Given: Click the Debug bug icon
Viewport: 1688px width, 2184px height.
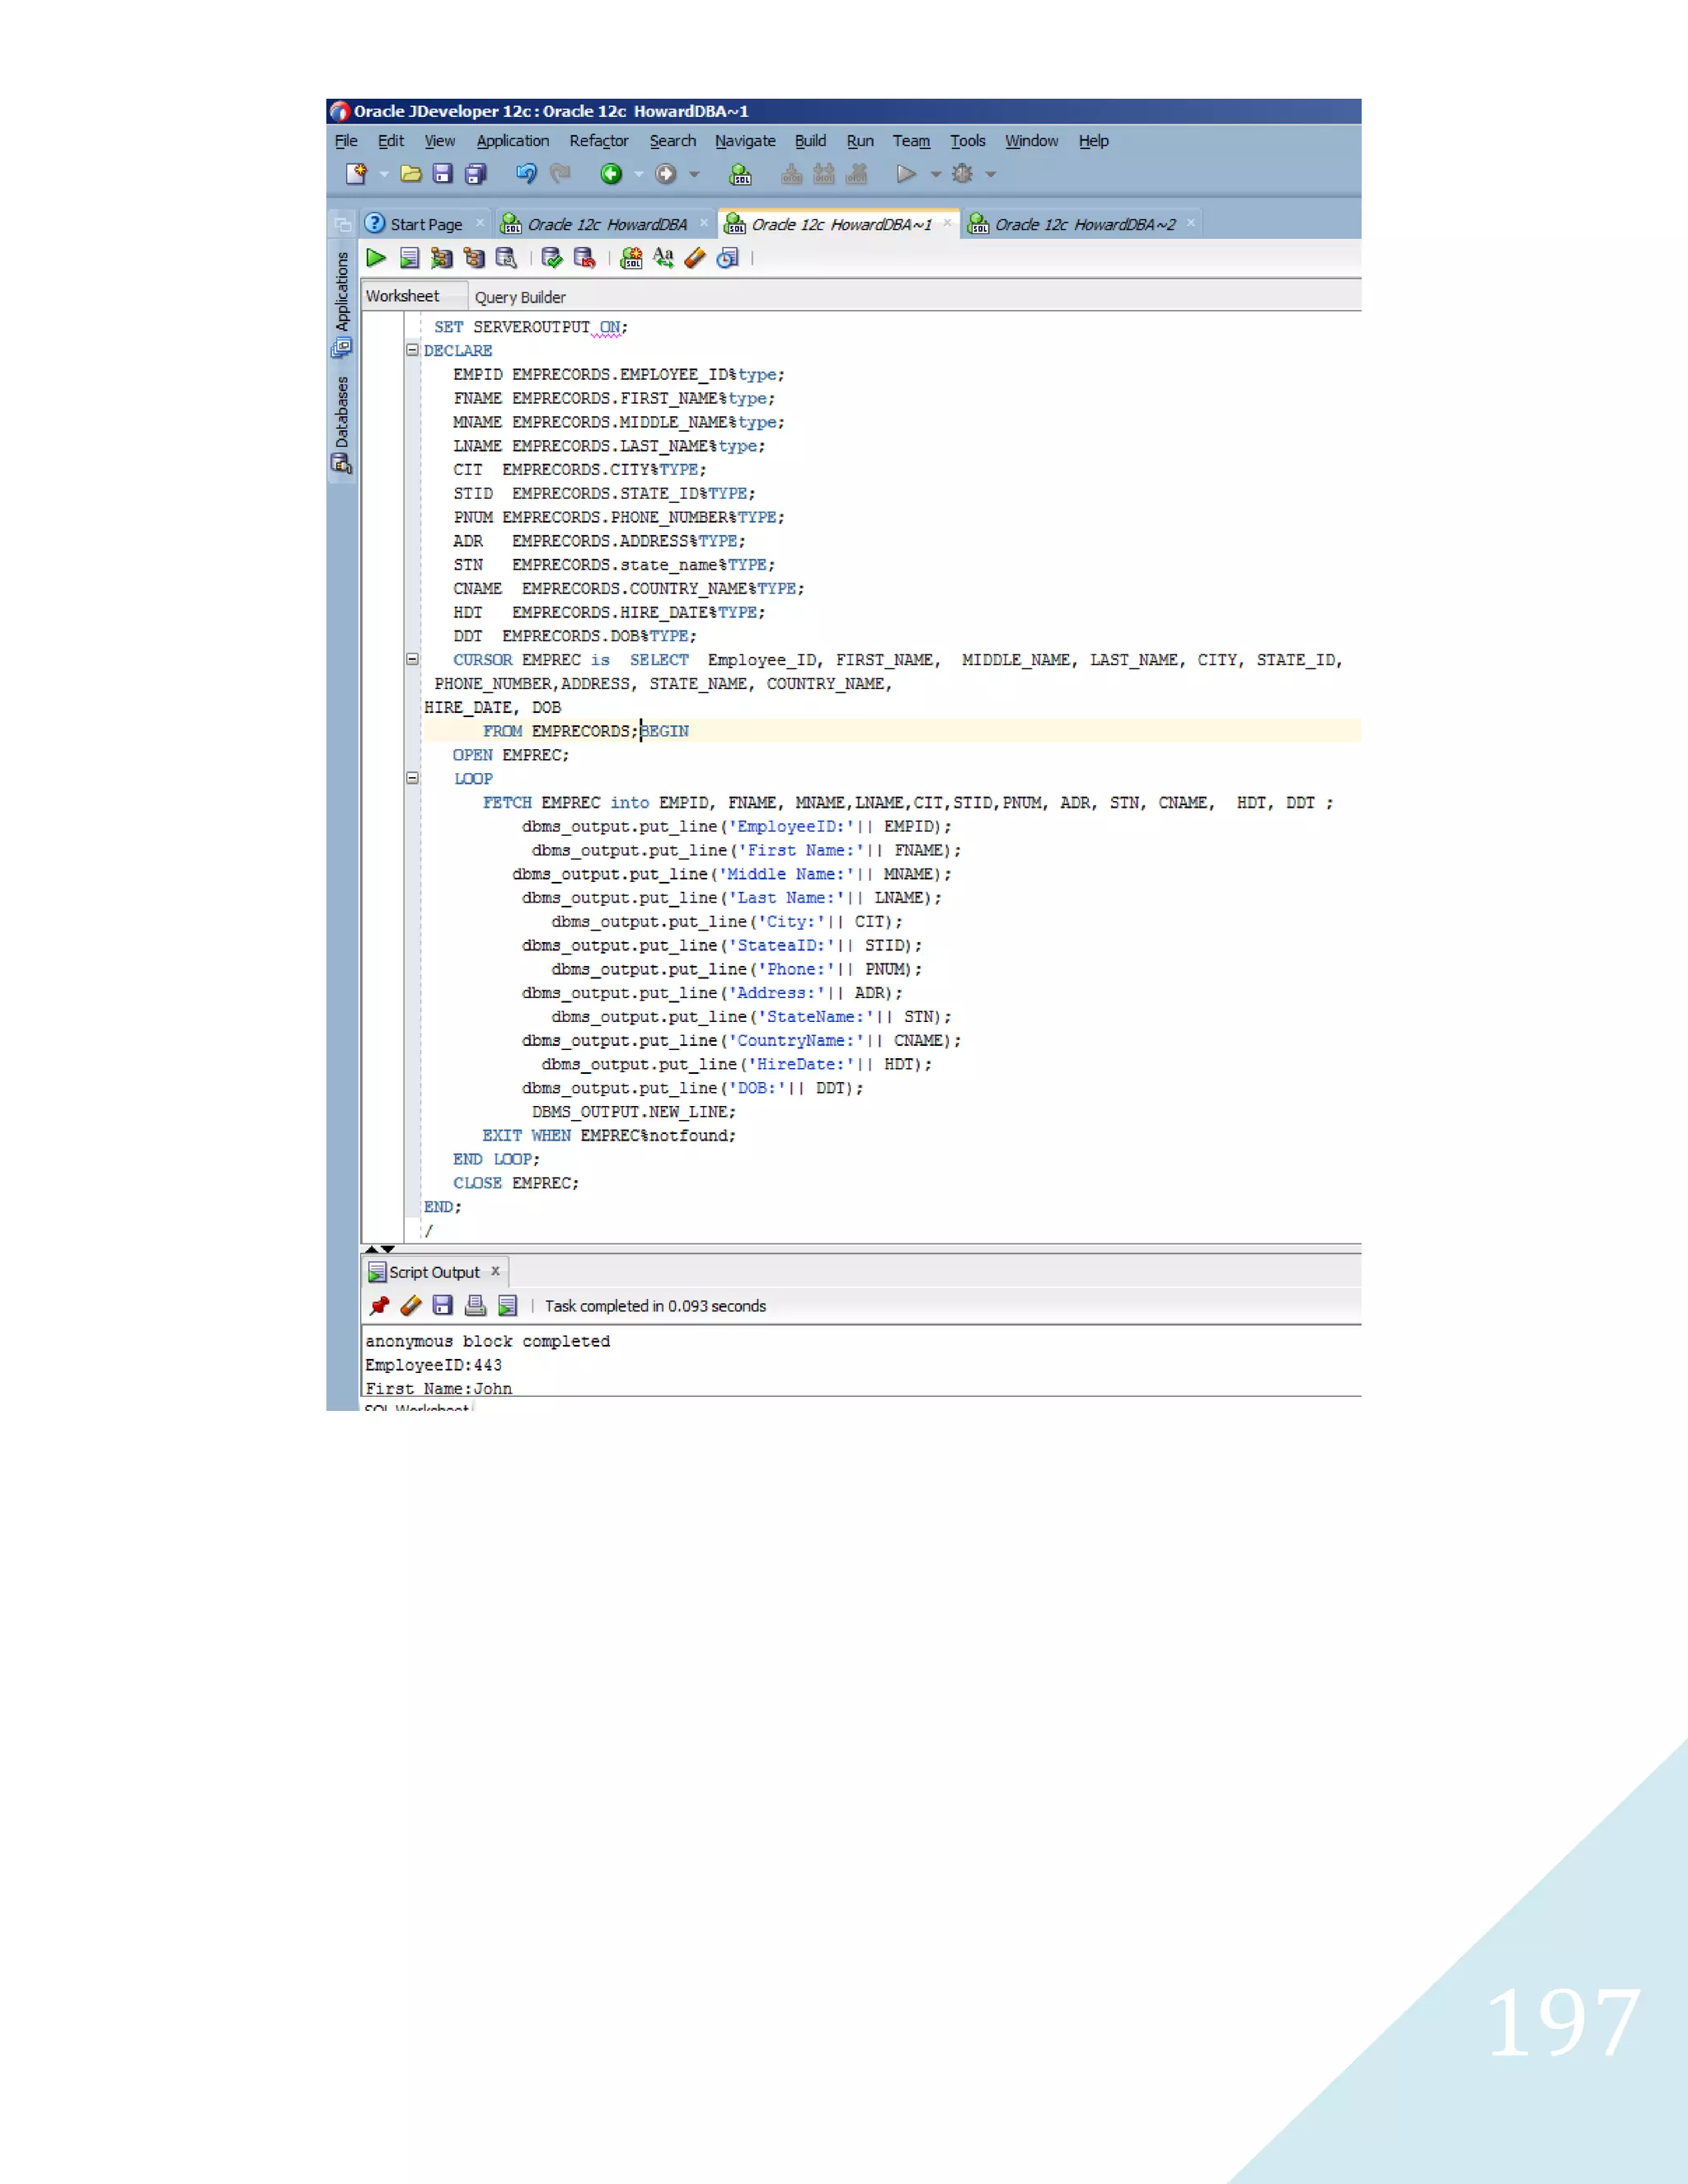Looking at the screenshot, I should pos(962,174).
